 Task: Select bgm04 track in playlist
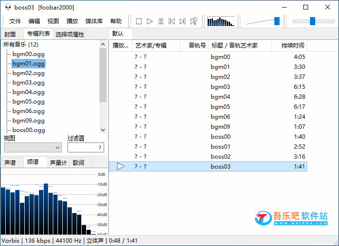[x=208, y=96]
